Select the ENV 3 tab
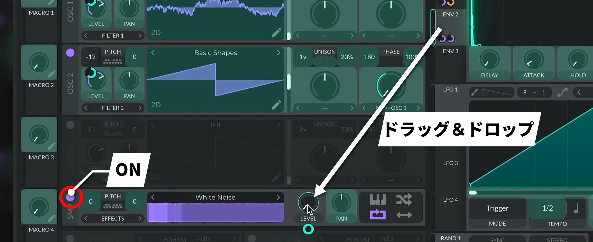The height and width of the screenshot is (242, 593). 450,51
